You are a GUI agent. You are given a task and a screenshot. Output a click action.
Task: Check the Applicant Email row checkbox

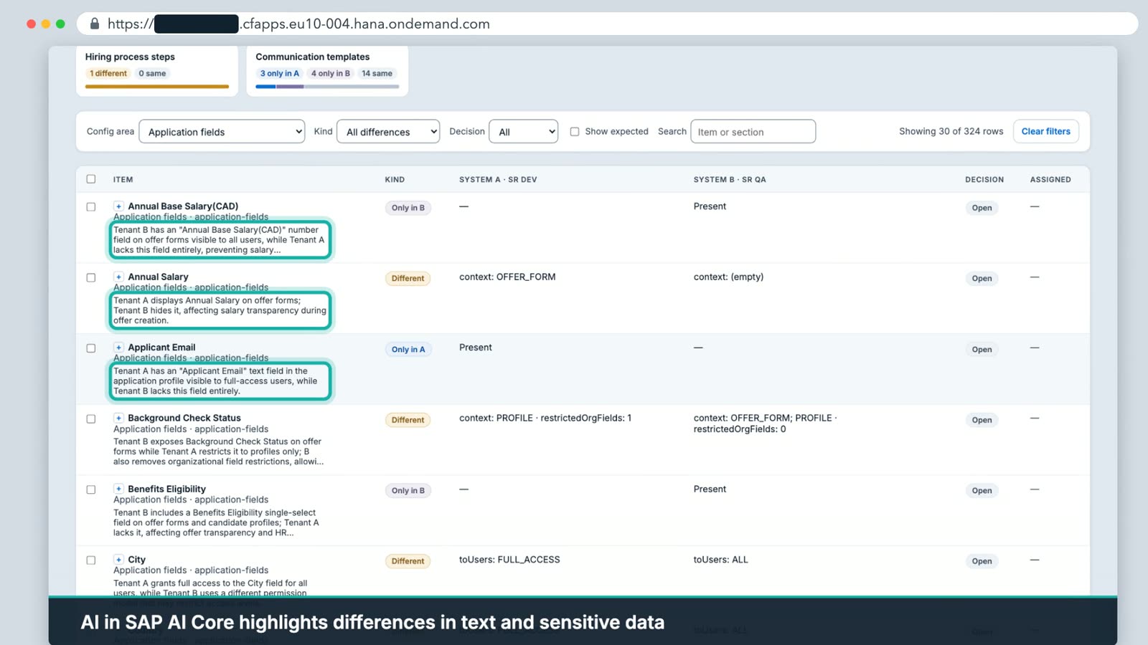pyautogui.click(x=91, y=348)
